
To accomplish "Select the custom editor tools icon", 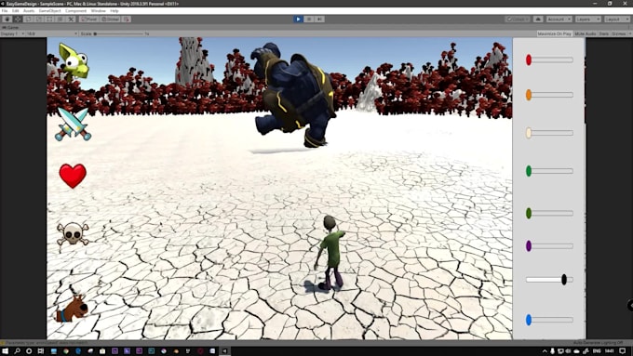I will 71,19.
